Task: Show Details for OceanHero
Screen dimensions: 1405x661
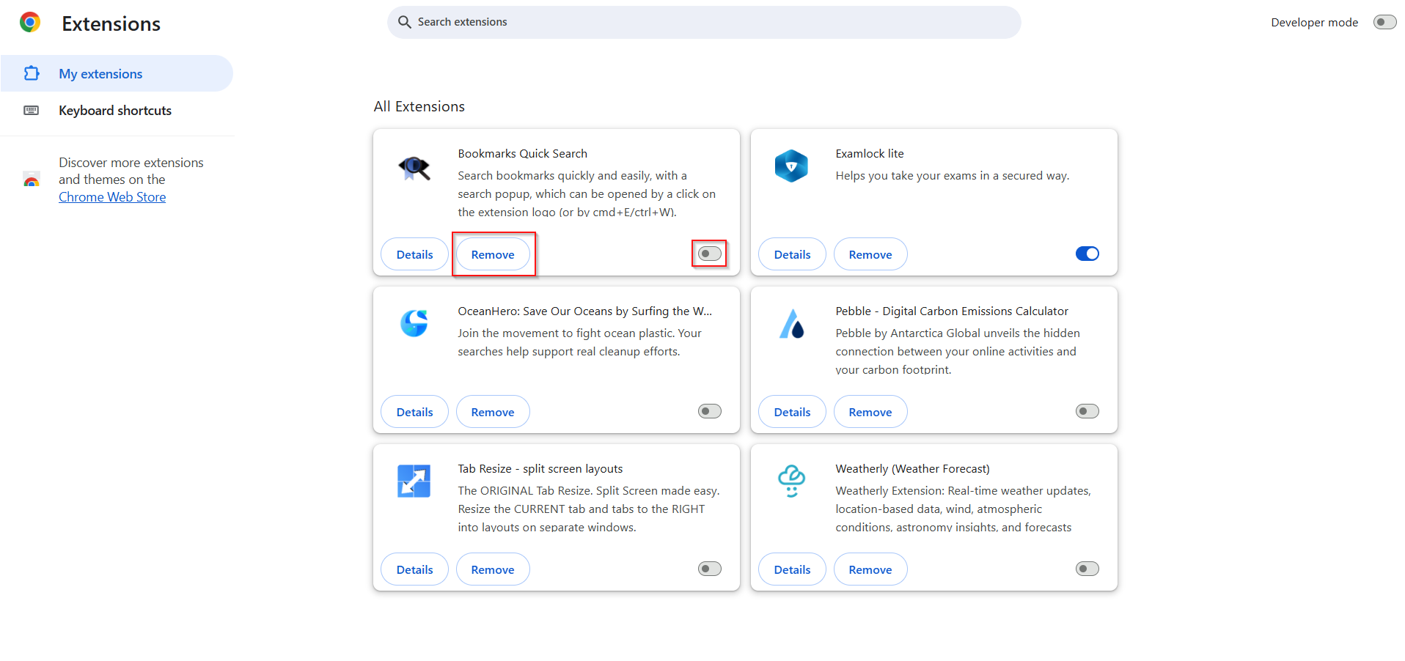Action: tap(414, 412)
